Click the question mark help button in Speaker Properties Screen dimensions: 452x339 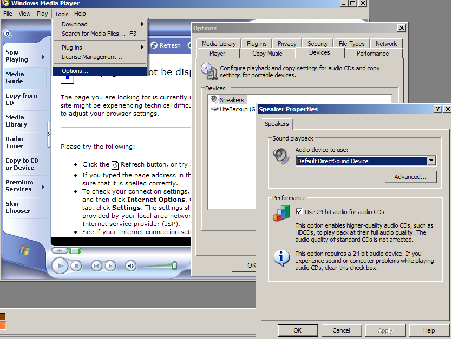point(438,109)
